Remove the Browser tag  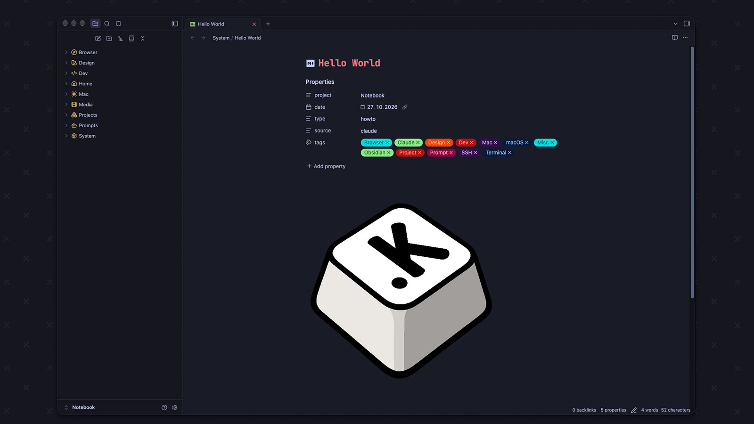[x=387, y=143]
